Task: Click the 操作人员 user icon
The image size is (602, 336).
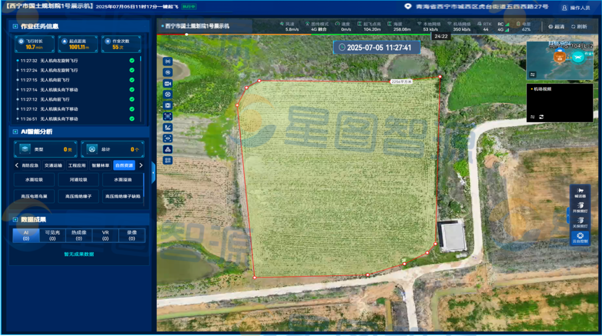Action: click(564, 8)
